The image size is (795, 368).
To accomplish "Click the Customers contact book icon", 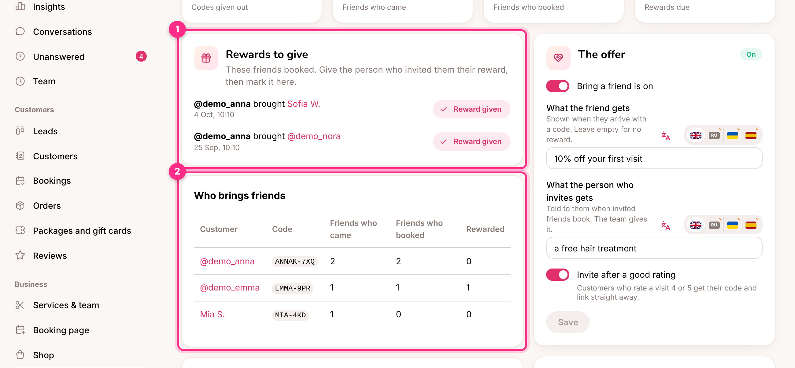I will click(20, 156).
